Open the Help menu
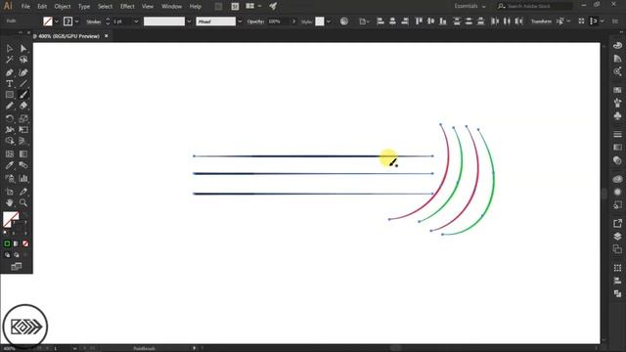This screenshot has height=352, width=626. pos(196,7)
